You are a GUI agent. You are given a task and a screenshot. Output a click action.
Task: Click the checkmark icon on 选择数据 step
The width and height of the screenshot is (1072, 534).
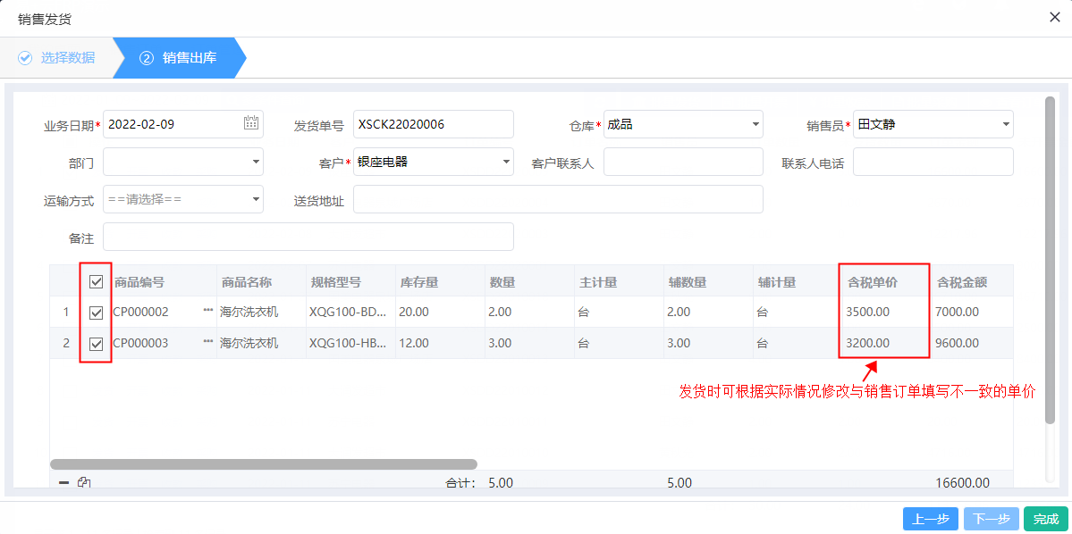(x=24, y=57)
